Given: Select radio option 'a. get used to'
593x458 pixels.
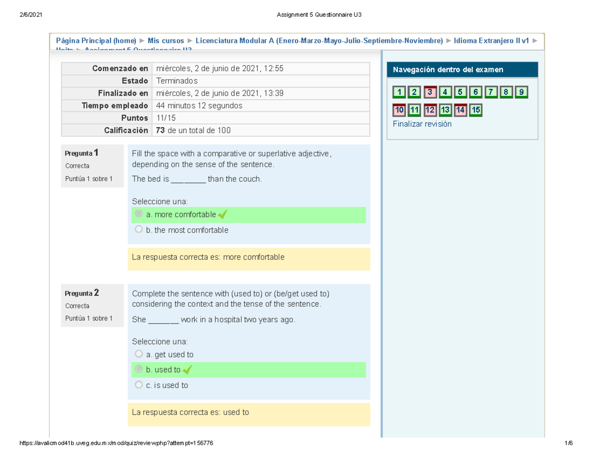Looking at the screenshot, I should [139, 354].
